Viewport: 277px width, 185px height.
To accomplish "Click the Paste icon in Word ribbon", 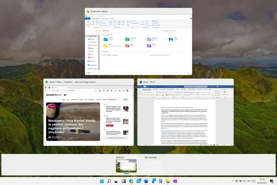I will pos(140,93).
